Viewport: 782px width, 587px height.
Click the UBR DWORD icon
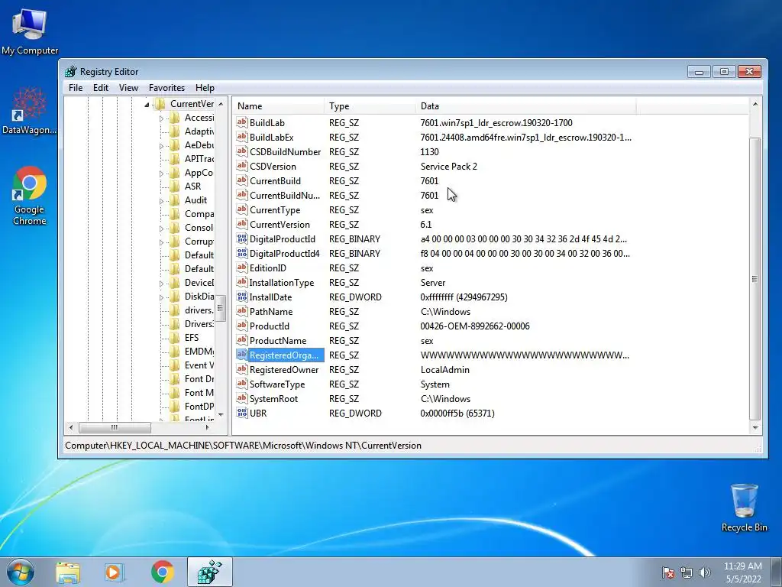tap(242, 413)
